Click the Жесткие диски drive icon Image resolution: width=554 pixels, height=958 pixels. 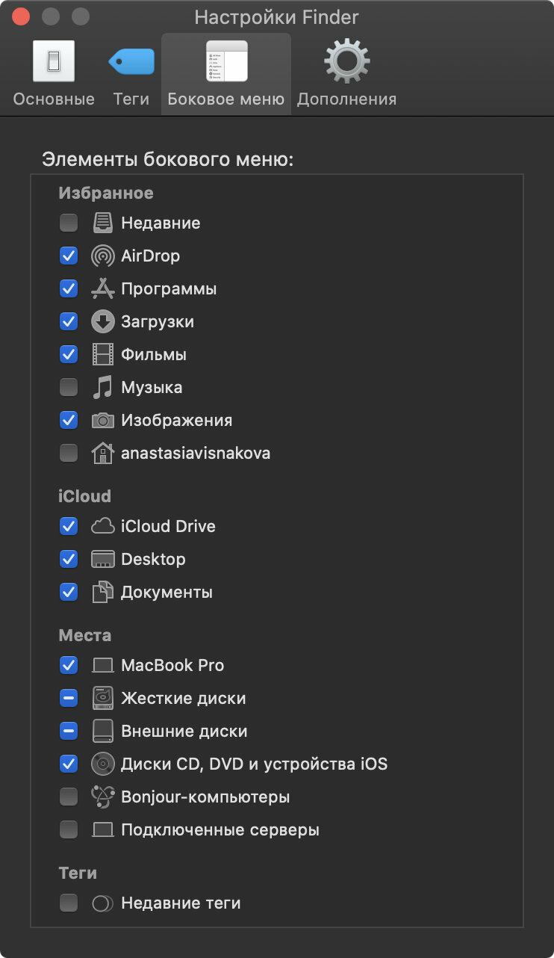(x=102, y=698)
